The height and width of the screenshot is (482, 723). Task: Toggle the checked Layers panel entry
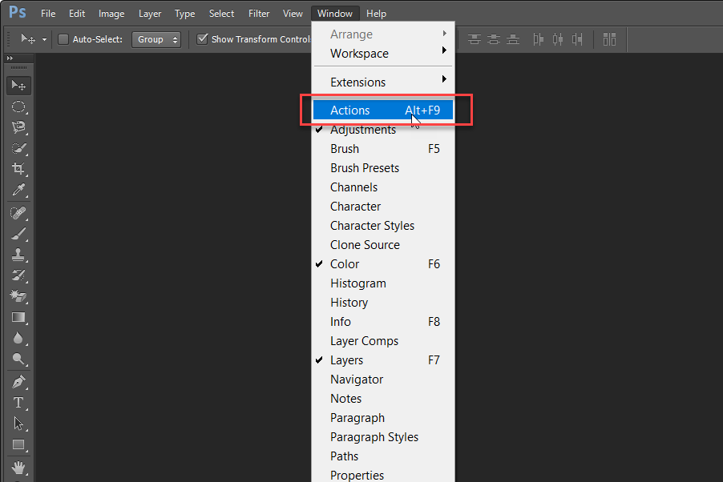(346, 360)
